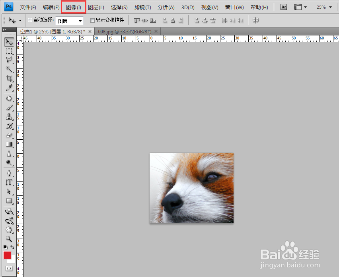Select the Rectangular Marquee tool
Screen dimensions: 339x277
pos(9,51)
